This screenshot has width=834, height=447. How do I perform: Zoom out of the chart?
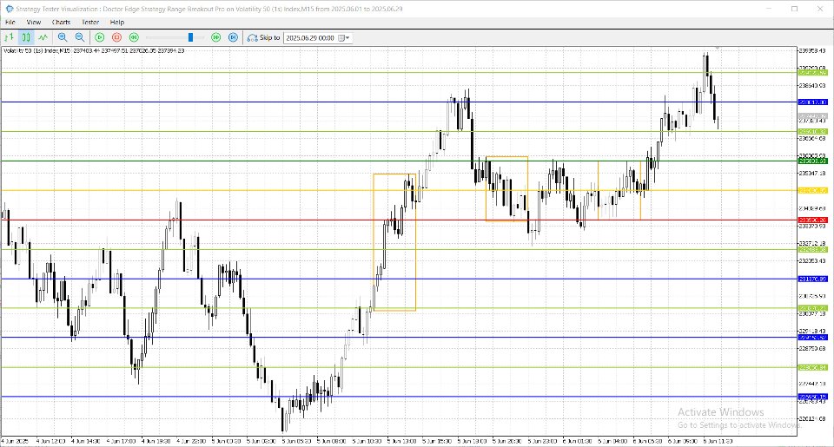tap(80, 37)
